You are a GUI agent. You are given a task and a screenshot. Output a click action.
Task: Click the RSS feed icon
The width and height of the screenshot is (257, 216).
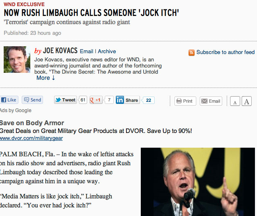(192, 52)
